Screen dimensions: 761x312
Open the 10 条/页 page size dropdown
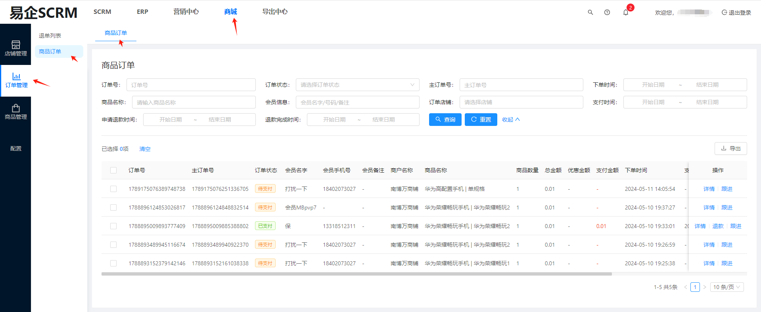tap(727, 287)
